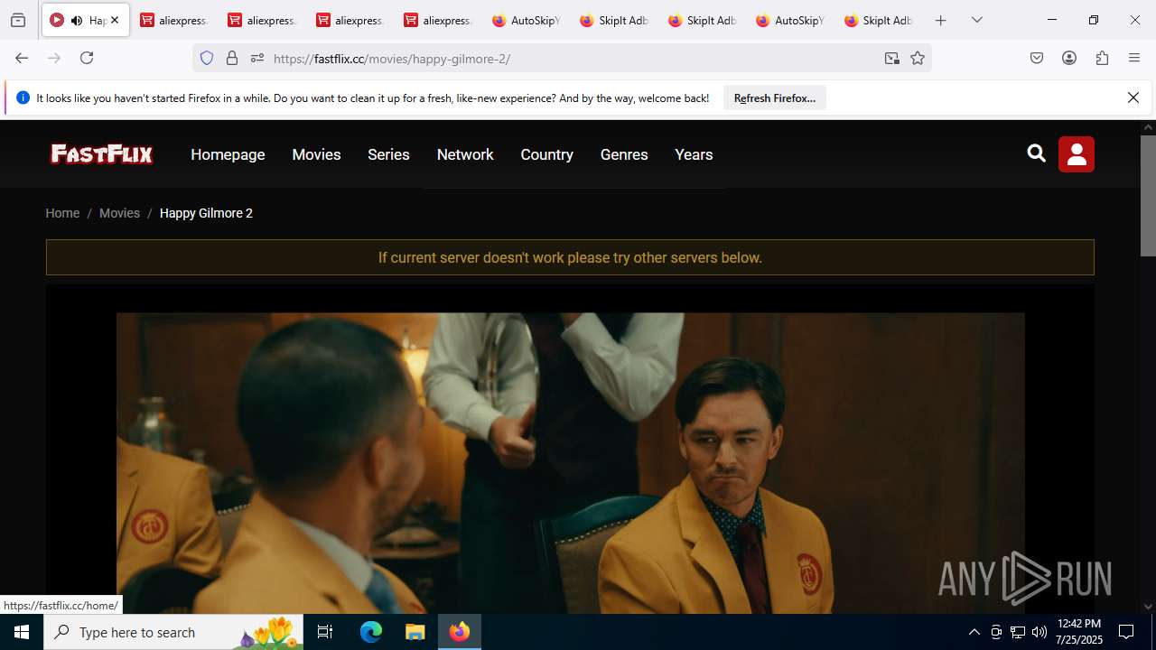1156x650 pixels.
Task: Show site security padlock info
Action: tap(232, 58)
